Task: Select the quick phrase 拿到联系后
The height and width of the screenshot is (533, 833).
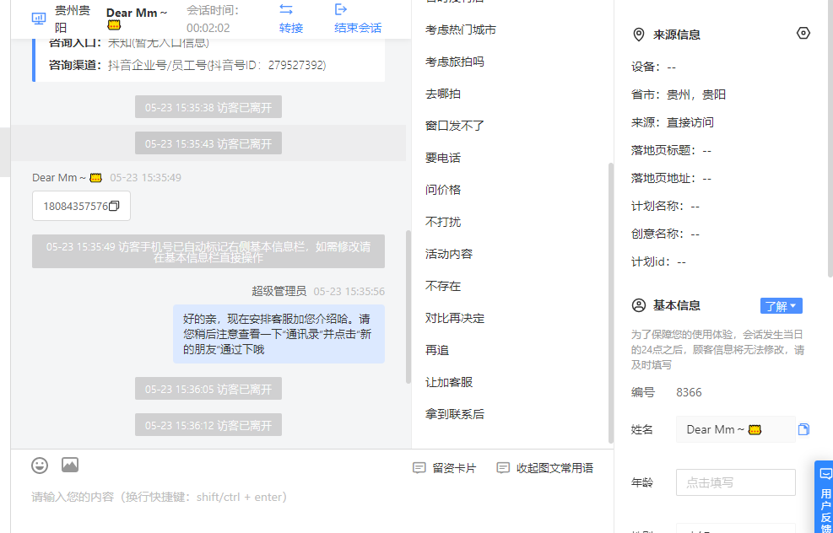Action: pyautogui.click(x=455, y=414)
